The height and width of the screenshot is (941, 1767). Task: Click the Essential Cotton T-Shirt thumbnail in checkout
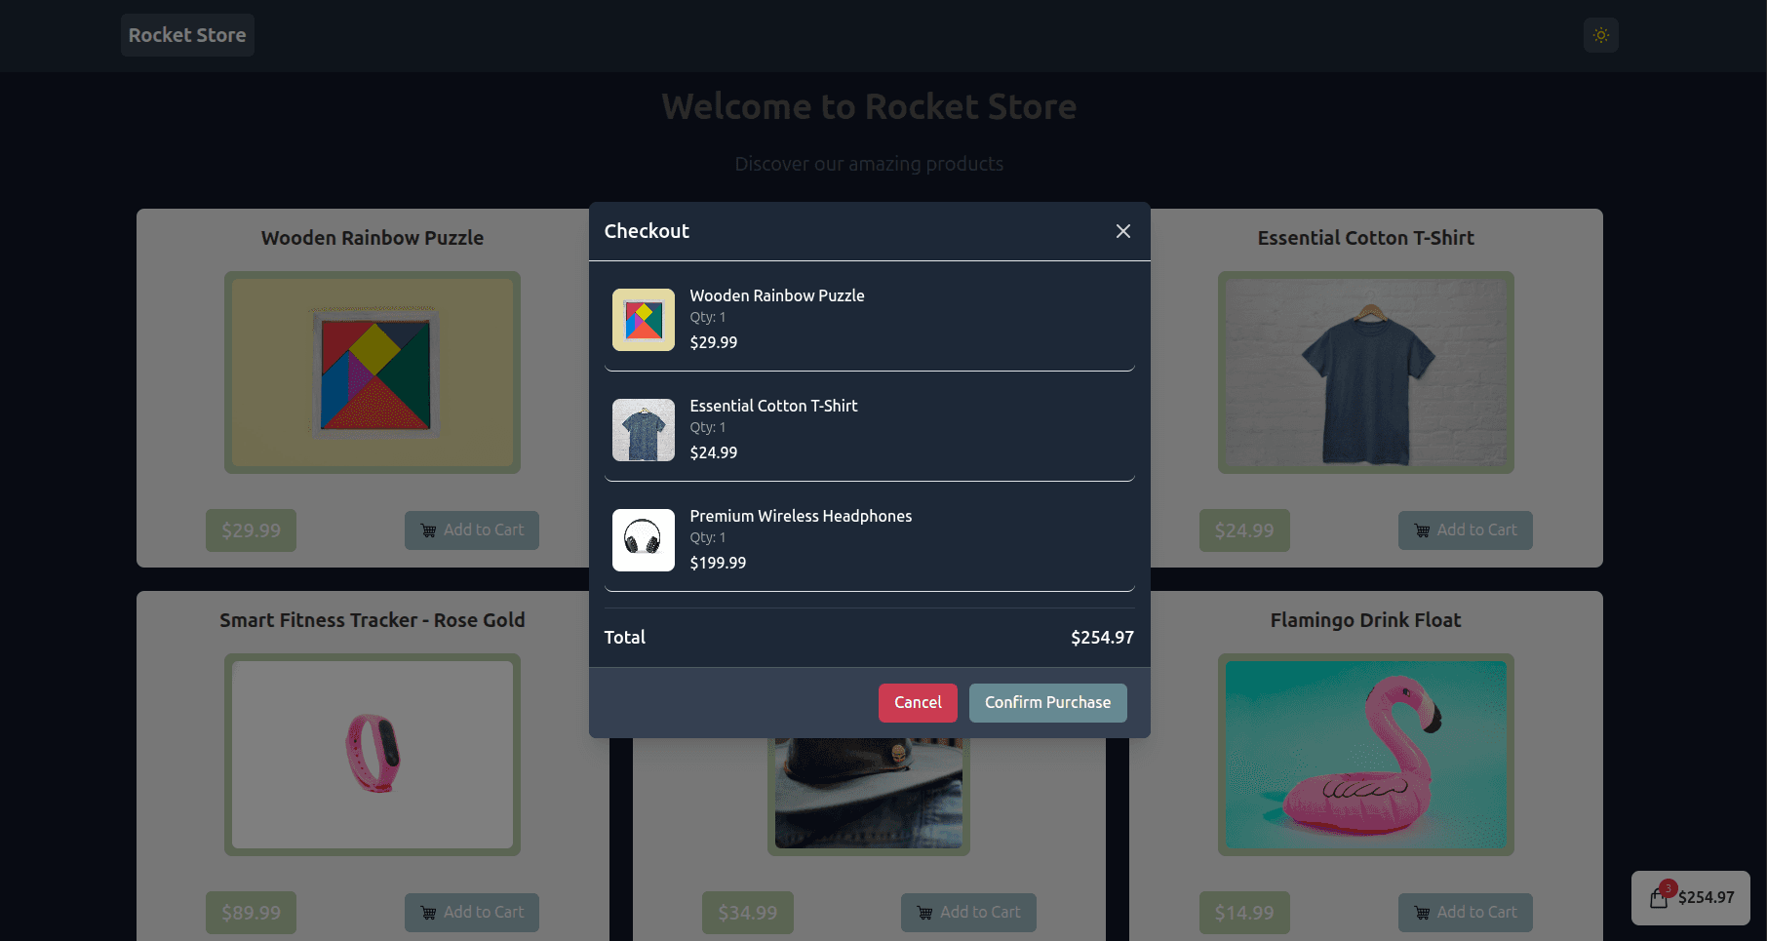[644, 430]
